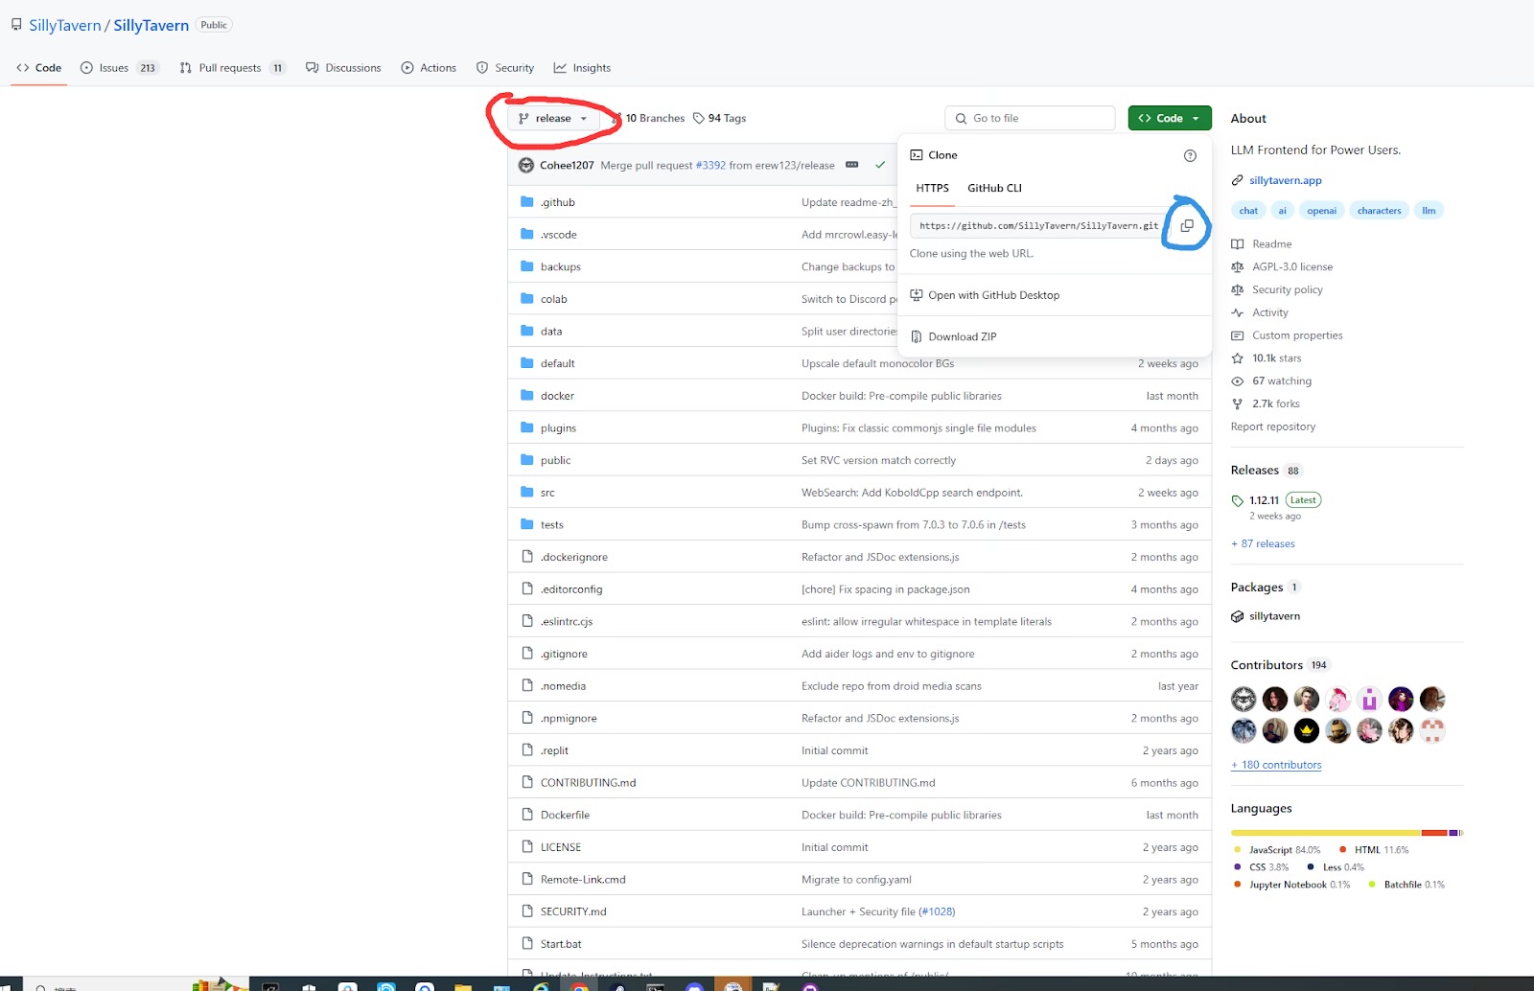Toggle the green Code dropdown button
This screenshot has width=1534, height=991.
[1170, 118]
